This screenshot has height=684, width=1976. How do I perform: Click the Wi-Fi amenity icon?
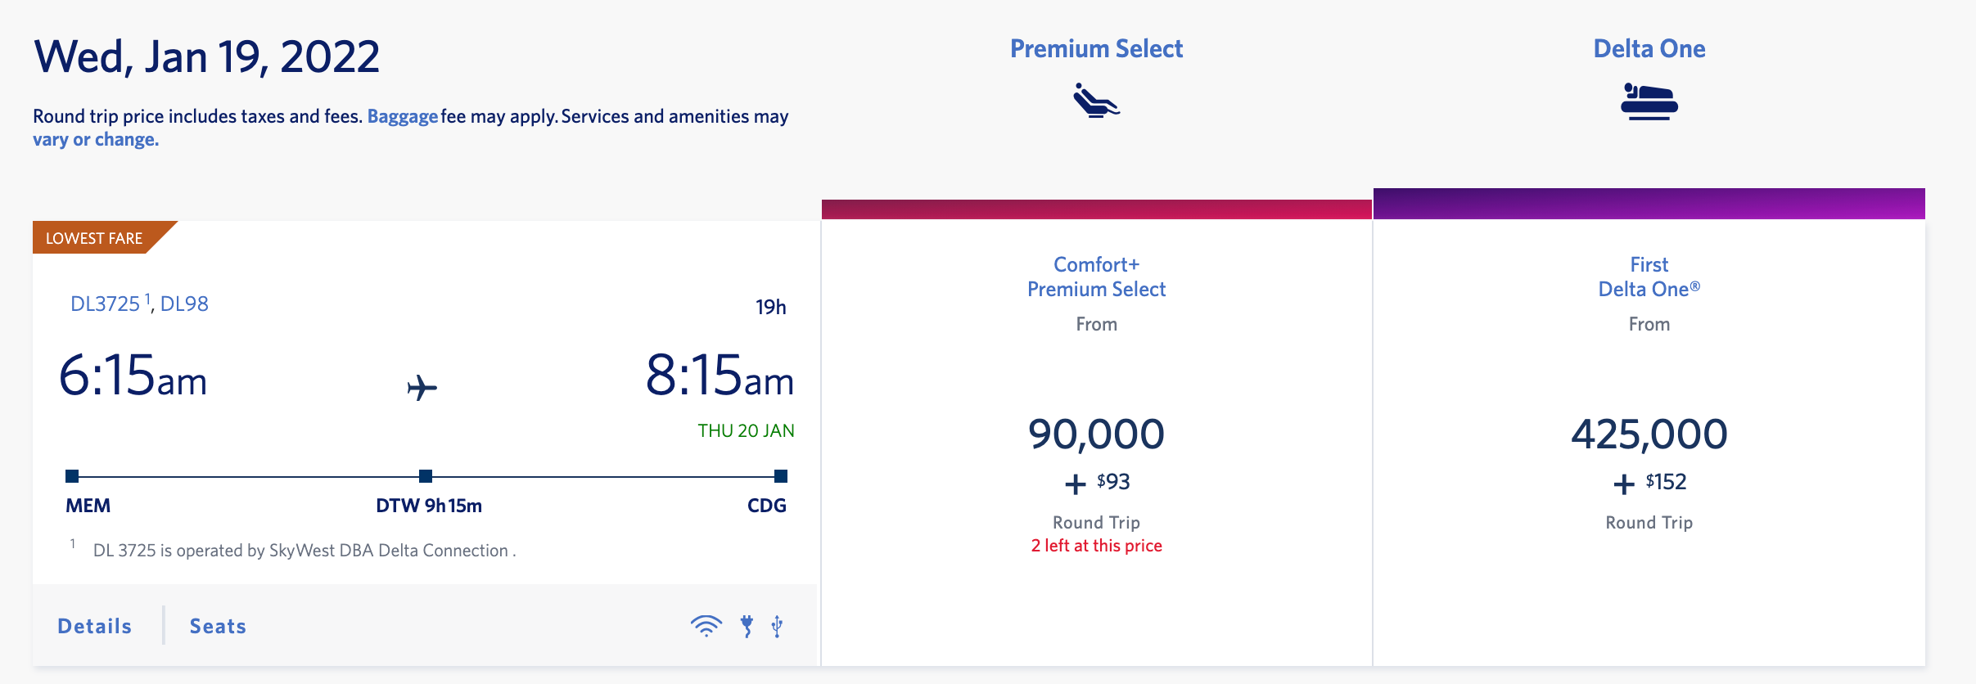[706, 626]
